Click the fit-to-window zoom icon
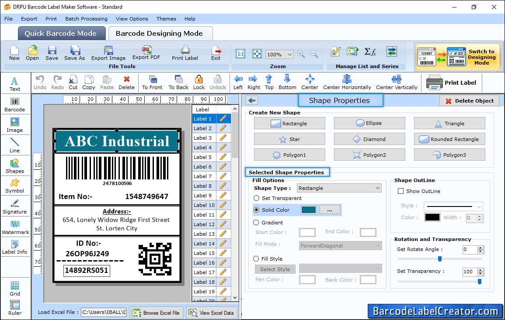This screenshot has height=320, width=505. (257, 54)
